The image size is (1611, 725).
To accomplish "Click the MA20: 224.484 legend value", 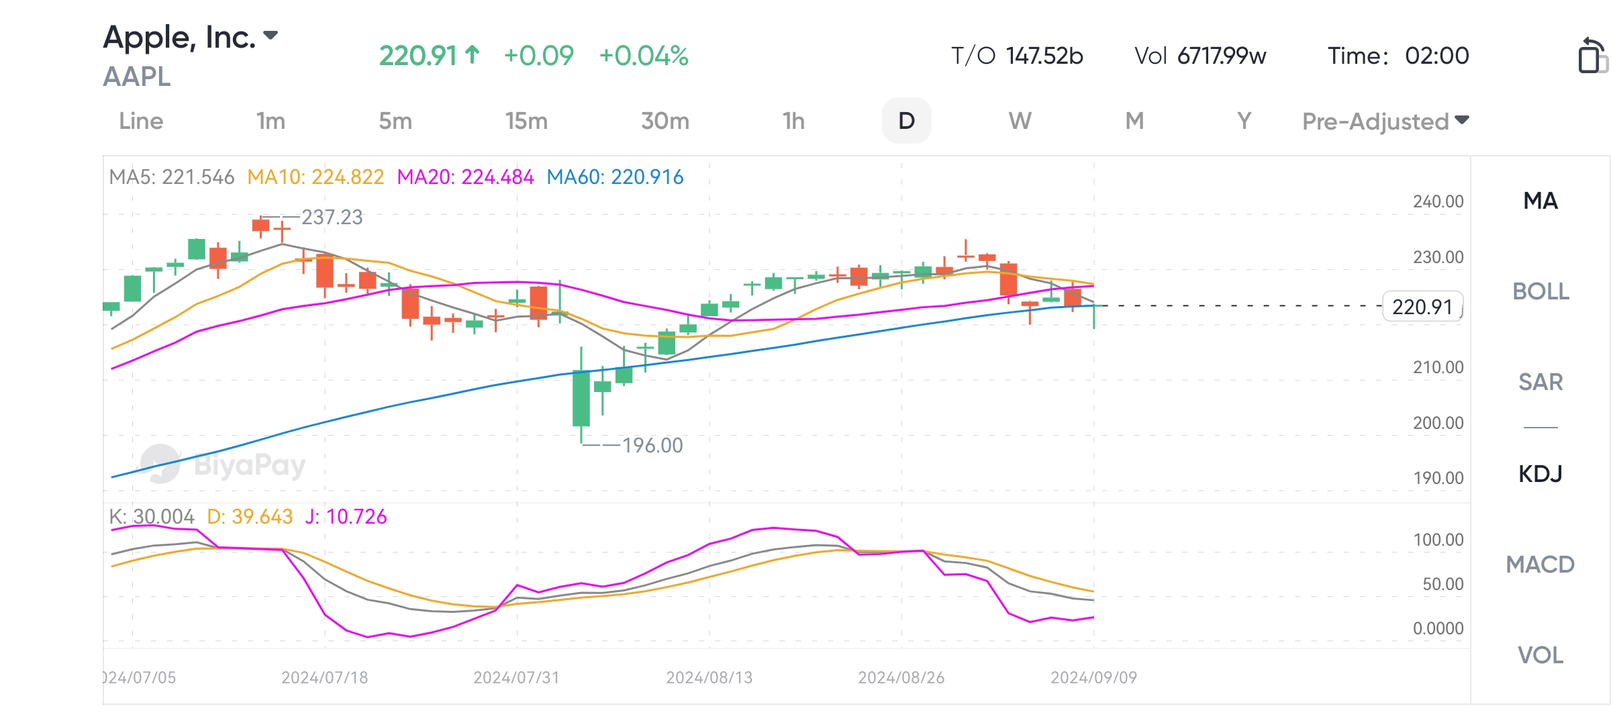I will pos(465,177).
